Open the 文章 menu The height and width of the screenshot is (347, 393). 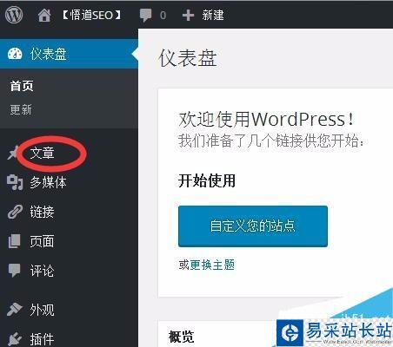(x=43, y=153)
